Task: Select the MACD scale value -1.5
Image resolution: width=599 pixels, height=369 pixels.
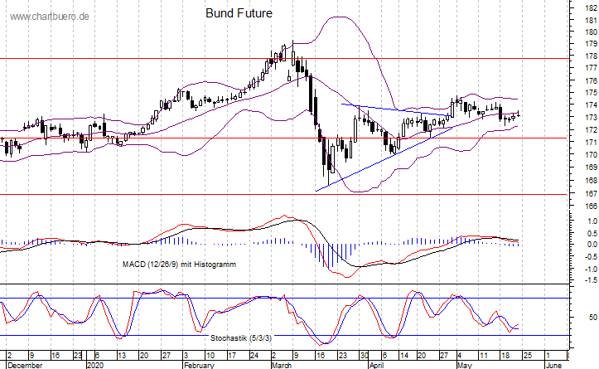Action: pyautogui.click(x=591, y=280)
